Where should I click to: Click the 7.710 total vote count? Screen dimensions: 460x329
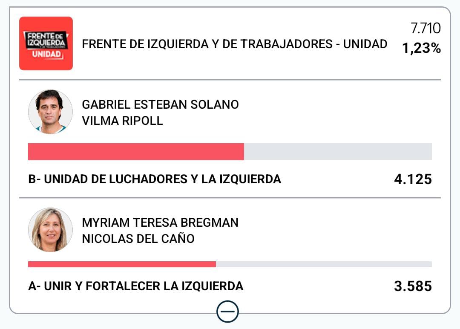[x=425, y=29]
